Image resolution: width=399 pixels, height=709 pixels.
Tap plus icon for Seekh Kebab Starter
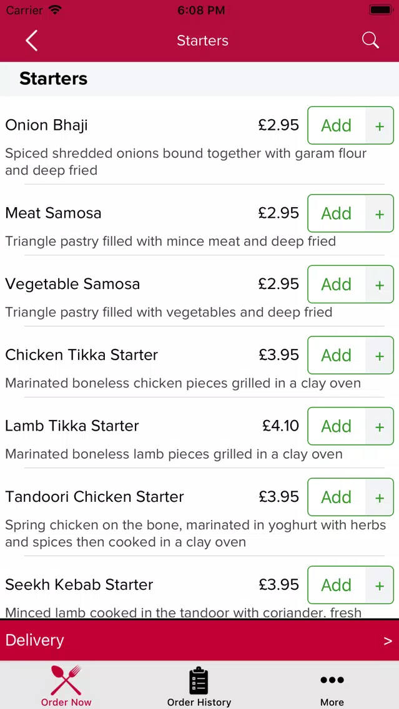coord(380,585)
